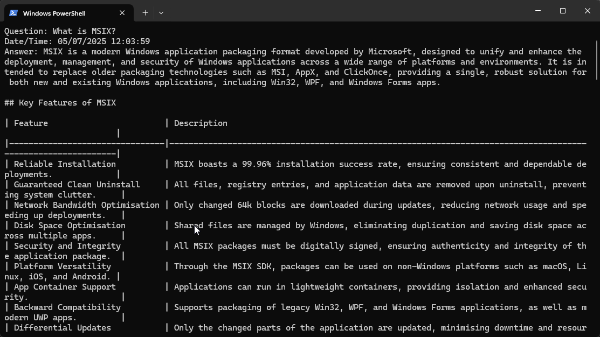600x337 pixels.
Task: Click the 'Guaranteed Clean Uninstall' row label
Action: click(77, 185)
